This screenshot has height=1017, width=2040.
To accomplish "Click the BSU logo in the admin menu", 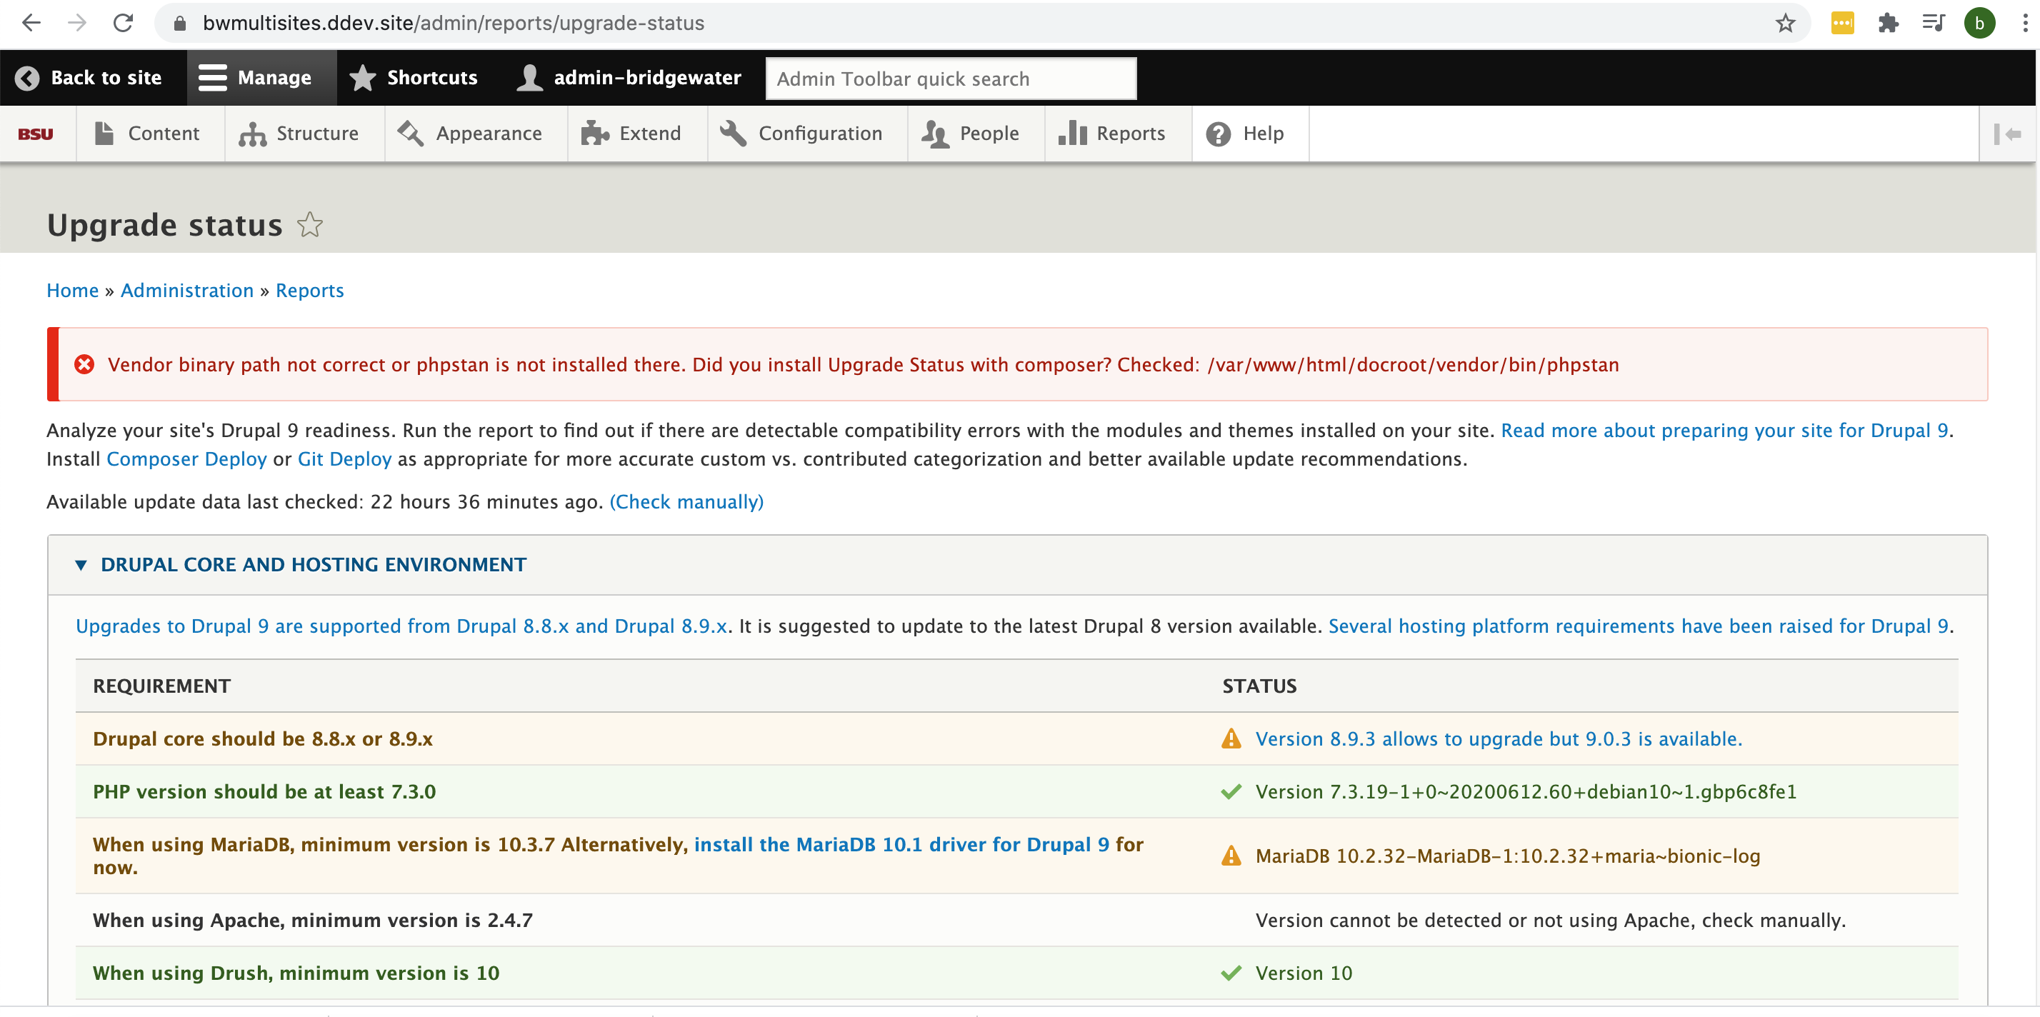I will (36, 134).
